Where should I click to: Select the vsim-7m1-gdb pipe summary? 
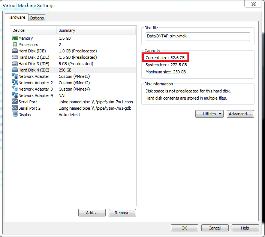pos(95,108)
